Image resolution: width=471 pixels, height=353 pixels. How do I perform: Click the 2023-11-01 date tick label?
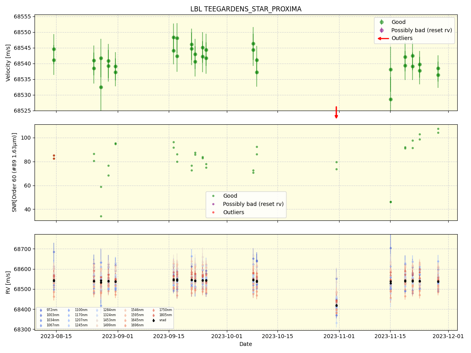(x=339, y=336)
